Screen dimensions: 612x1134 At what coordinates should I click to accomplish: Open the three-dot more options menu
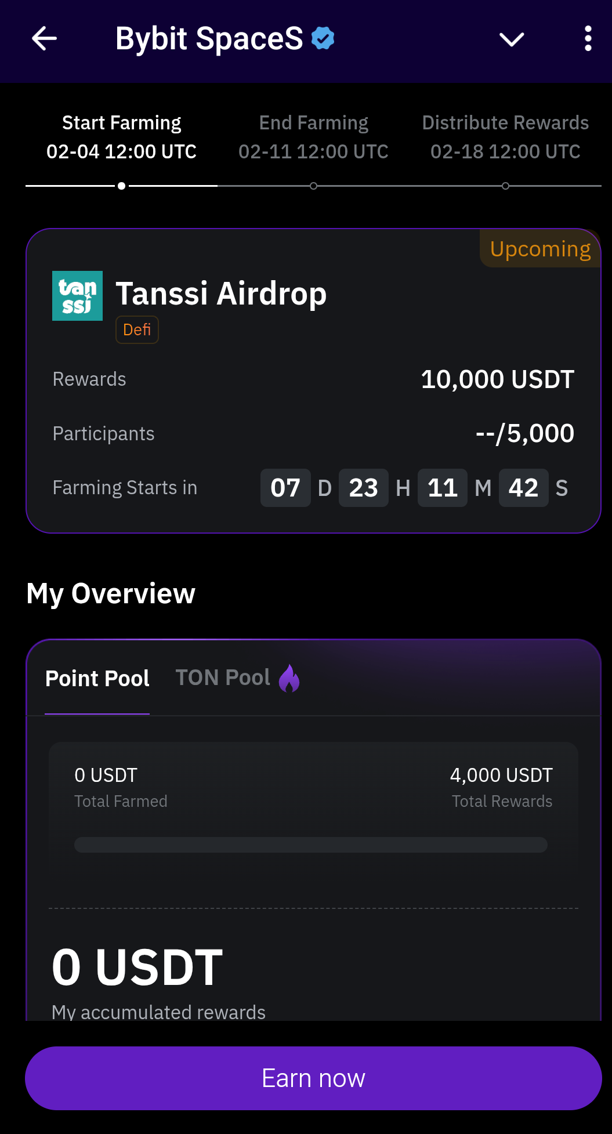pyautogui.click(x=588, y=39)
